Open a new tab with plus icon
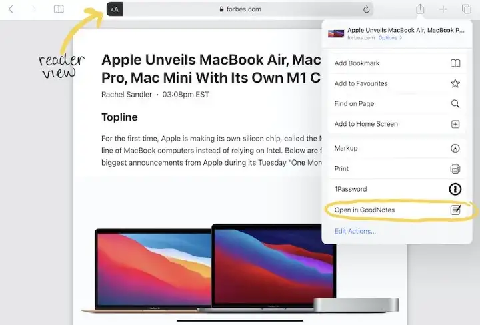This screenshot has width=480, height=325. pos(443,9)
